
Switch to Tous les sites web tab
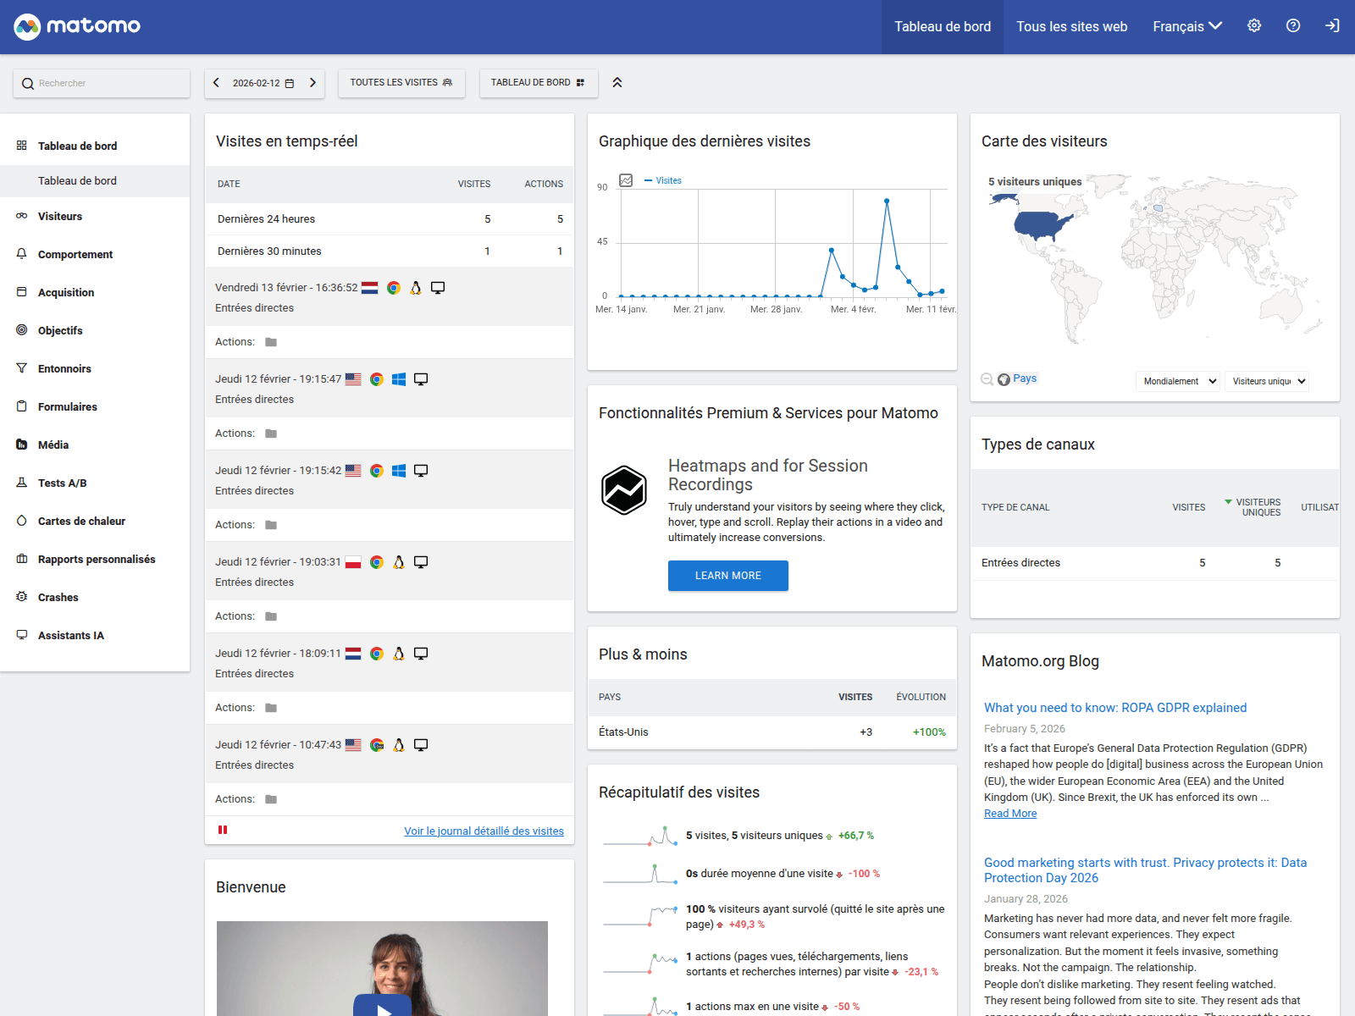pos(1072,26)
